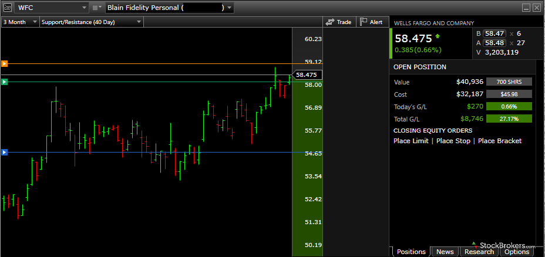The height and width of the screenshot is (257, 545).
Task: Click the chart icon beside the WFC symbol box
Action: pos(8,8)
